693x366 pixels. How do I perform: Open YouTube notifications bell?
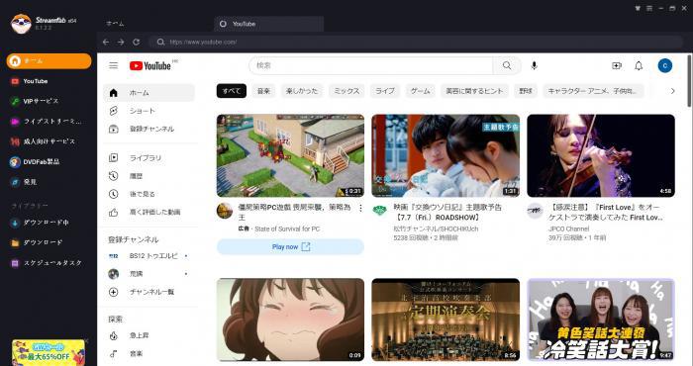coord(639,66)
